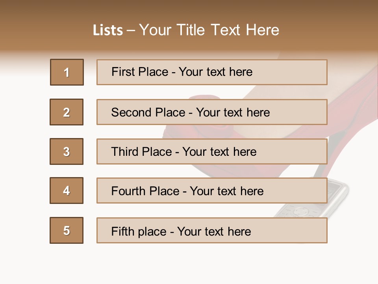Click the number 1 box
378x284 pixels.
click(67, 72)
